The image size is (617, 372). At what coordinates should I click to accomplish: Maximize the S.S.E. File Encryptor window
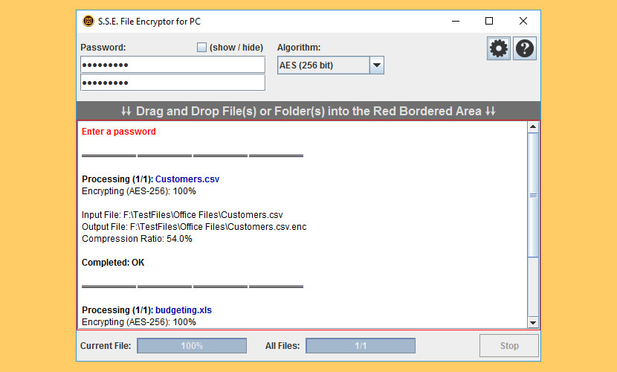tap(489, 21)
